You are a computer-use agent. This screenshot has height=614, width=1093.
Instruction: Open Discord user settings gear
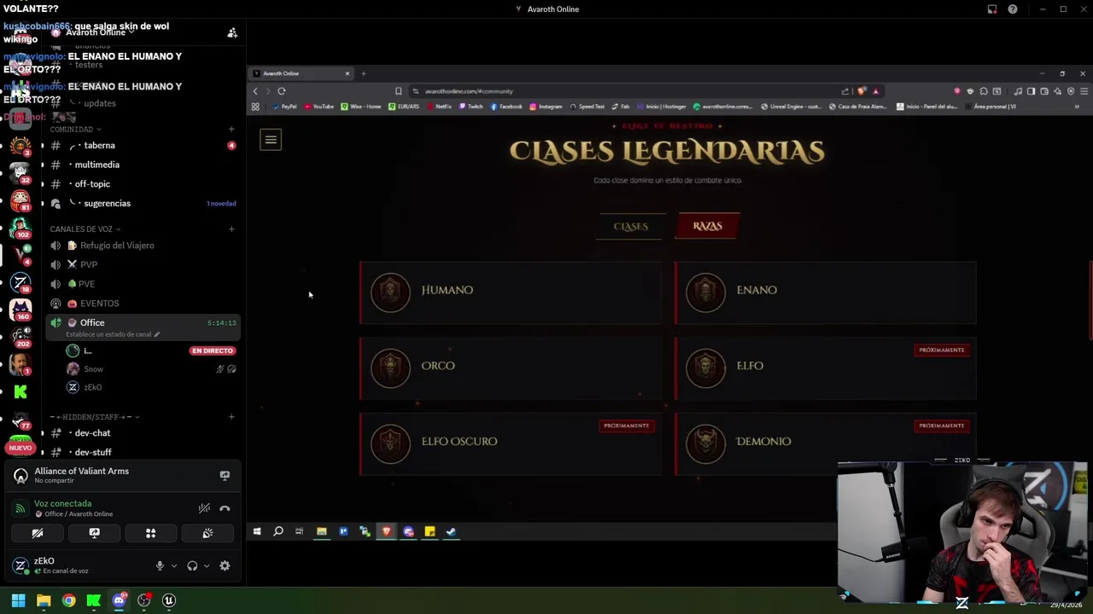point(225,566)
